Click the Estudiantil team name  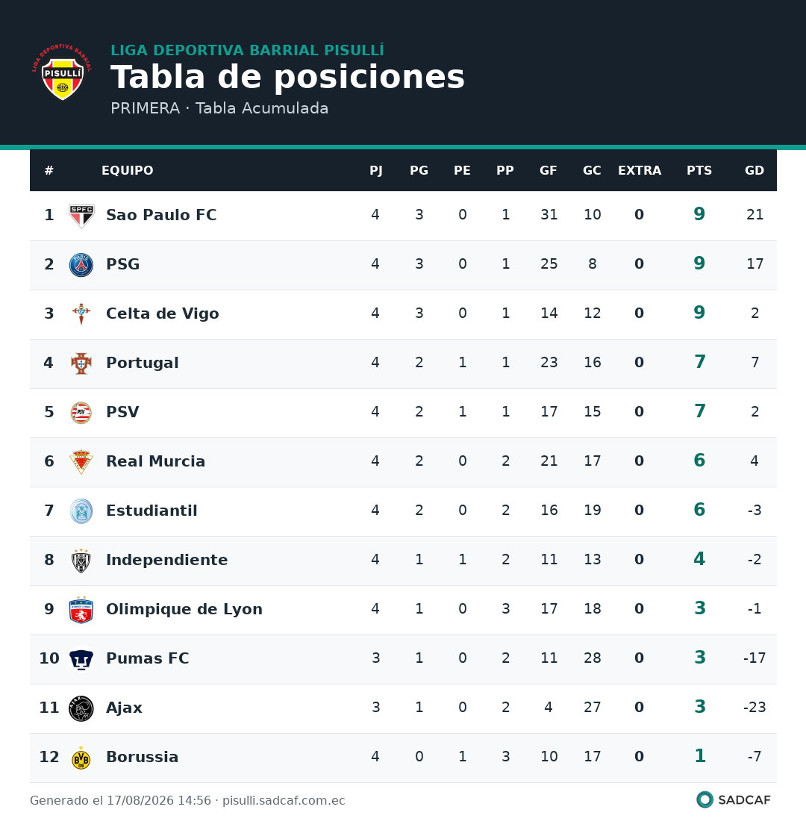click(151, 511)
